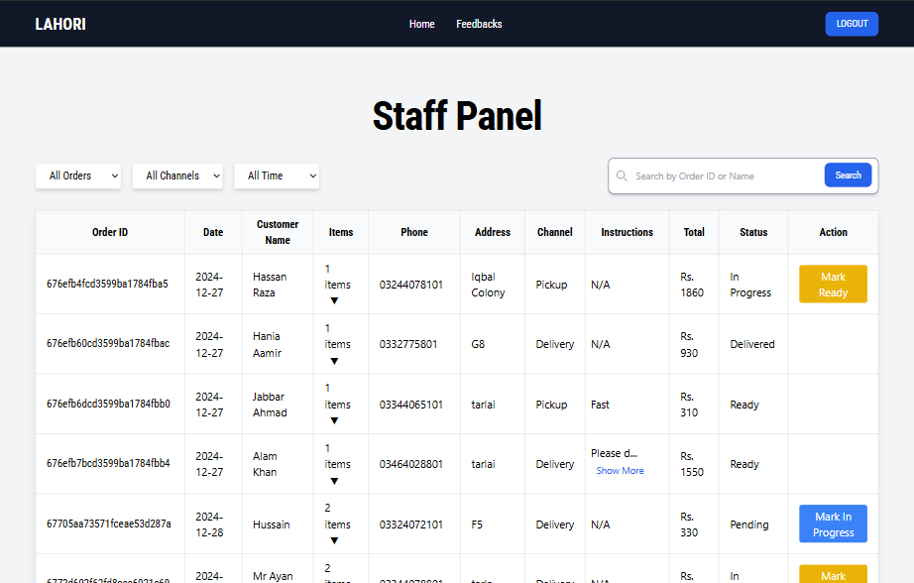914x583 pixels.
Task: Expand items arrow for Hania Aamir order
Action: pyautogui.click(x=334, y=361)
